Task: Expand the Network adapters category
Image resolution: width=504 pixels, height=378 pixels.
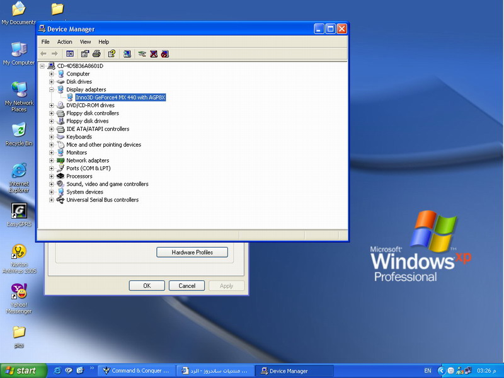Action: point(51,161)
